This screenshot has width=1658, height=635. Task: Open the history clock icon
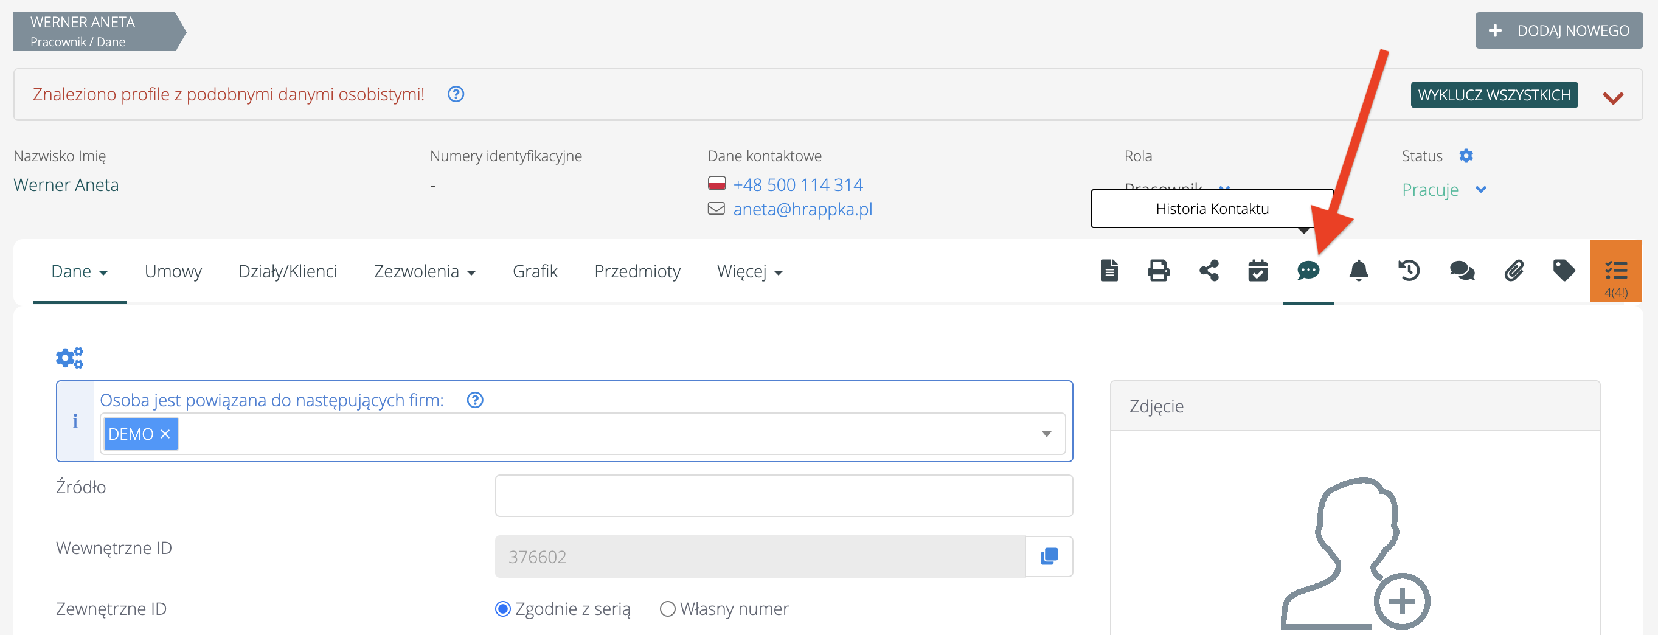[1409, 271]
